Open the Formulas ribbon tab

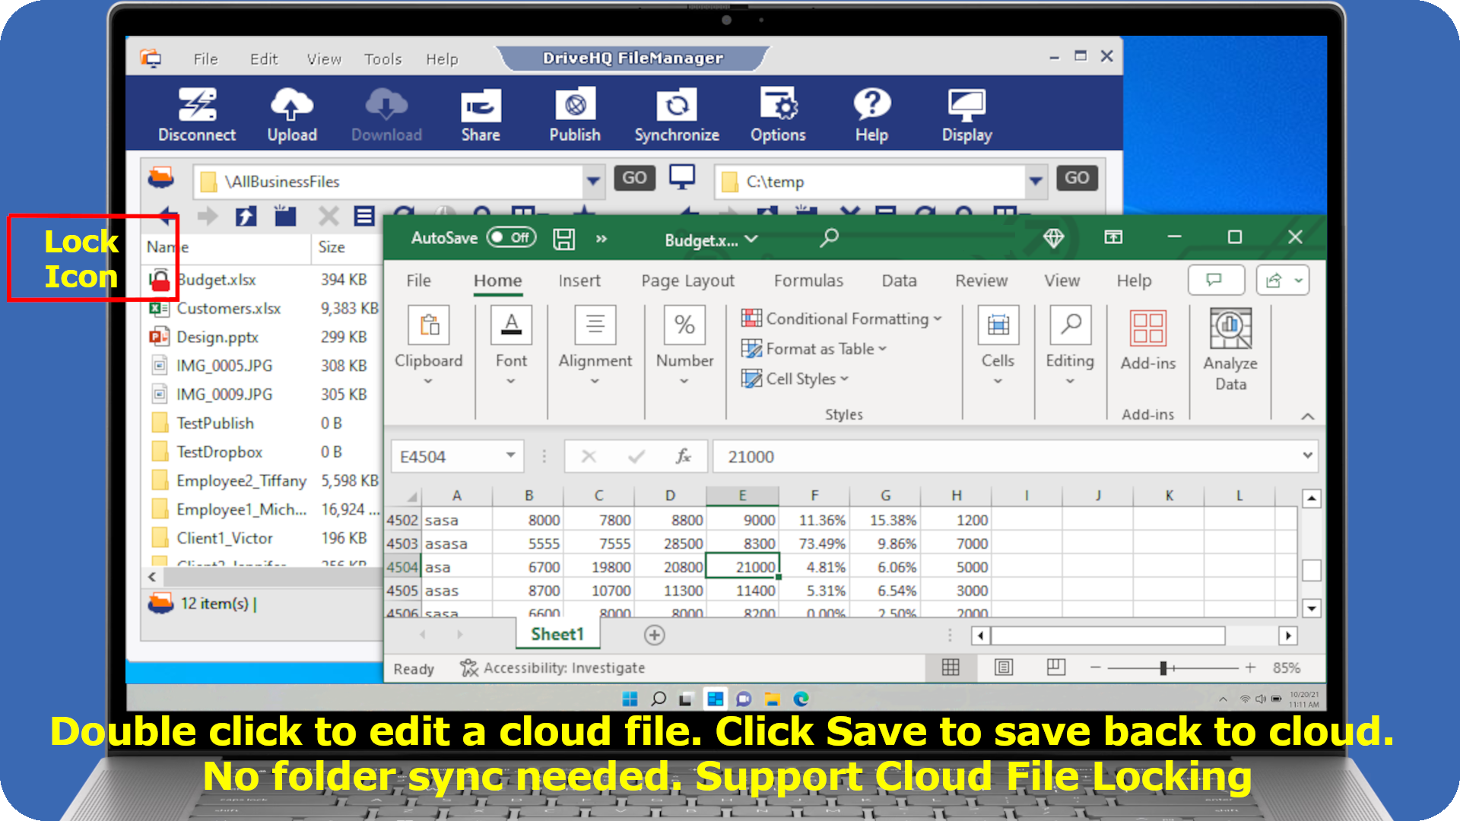coord(808,281)
